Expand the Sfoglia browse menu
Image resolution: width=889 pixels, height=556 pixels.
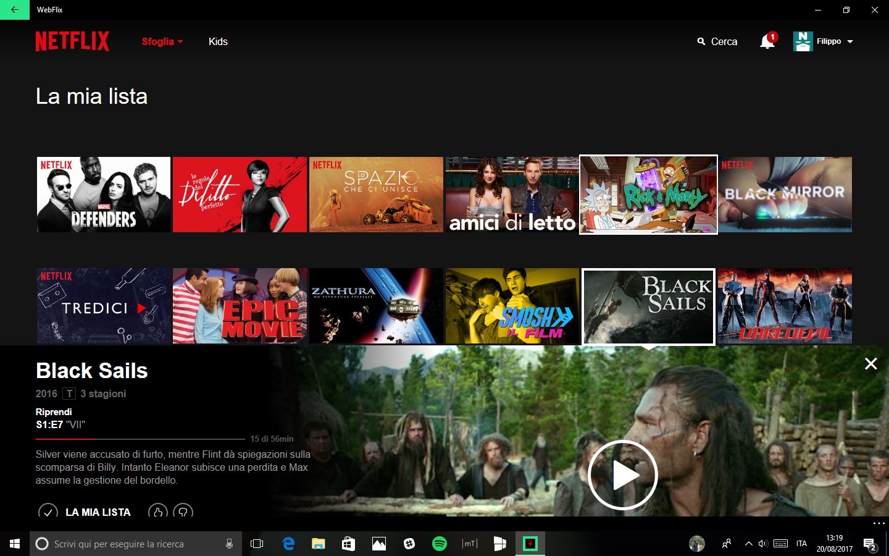coord(162,41)
